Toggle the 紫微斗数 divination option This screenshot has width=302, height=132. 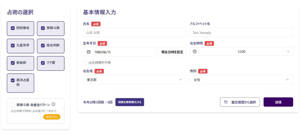coord(43,28)
